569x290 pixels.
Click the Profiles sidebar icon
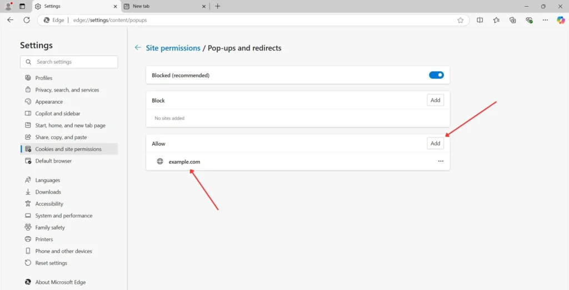point(28,78)
